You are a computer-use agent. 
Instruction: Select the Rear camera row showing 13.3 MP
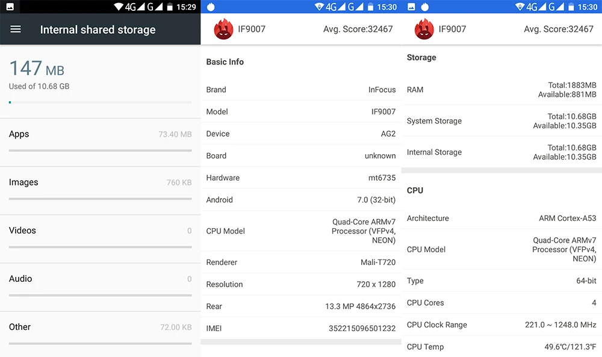coord(301,306)
